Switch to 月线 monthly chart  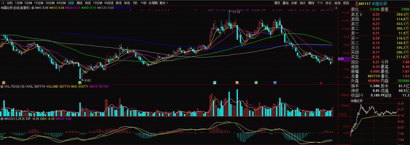pyautogui.click(x=87, y=3)
